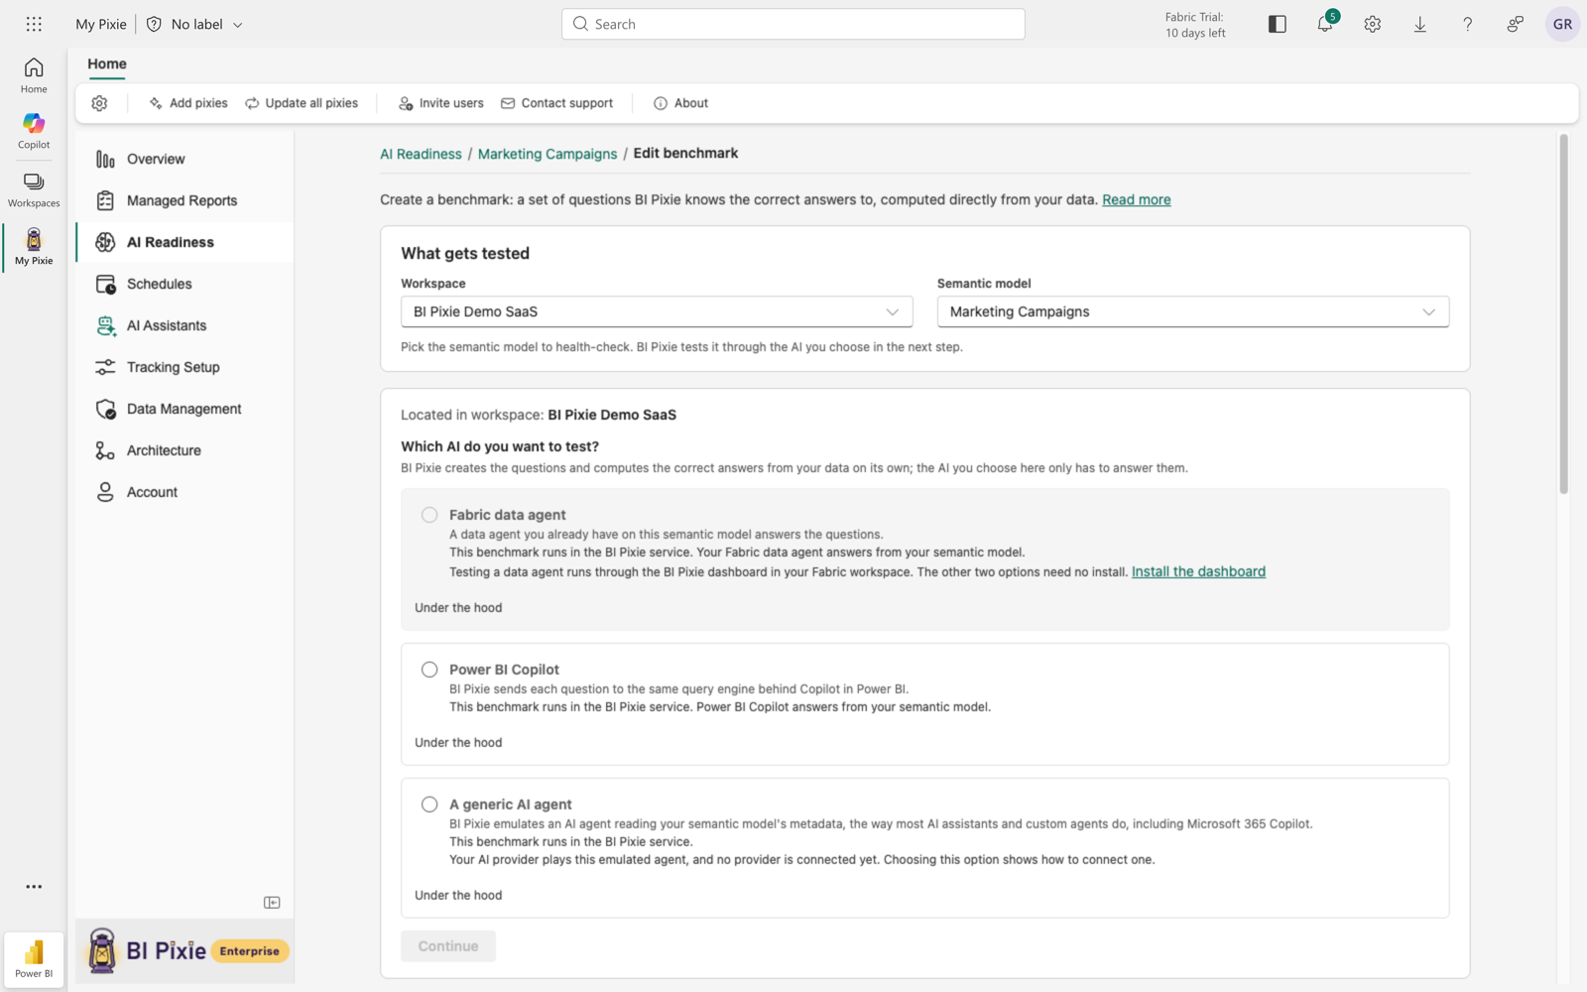Select the Fabric data agent radio button
Image resolution: width=1587 pixels, height=992 pixels.
click(x=429, y=515)
